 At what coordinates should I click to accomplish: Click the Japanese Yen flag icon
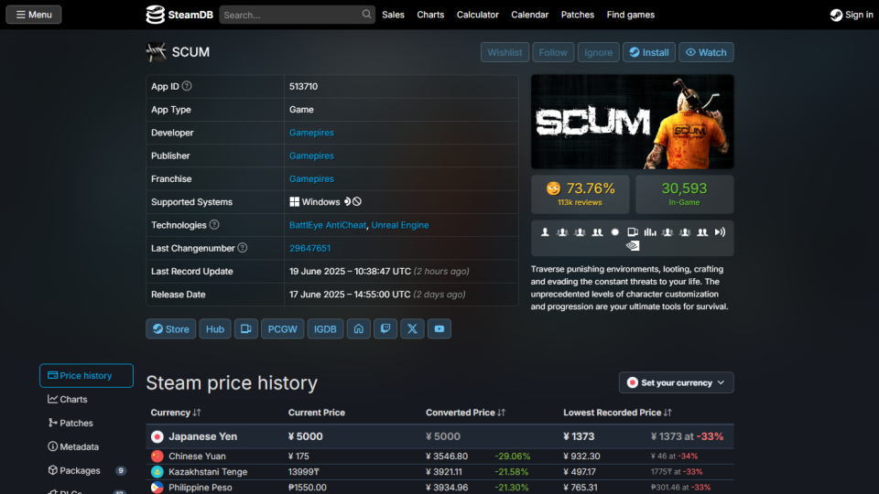(x=157, y=436)
